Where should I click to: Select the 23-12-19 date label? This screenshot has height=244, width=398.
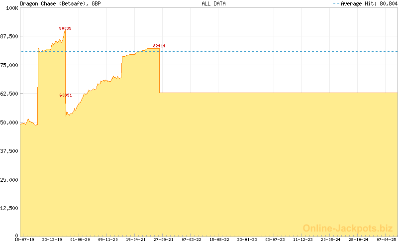[x=52, y=240]
